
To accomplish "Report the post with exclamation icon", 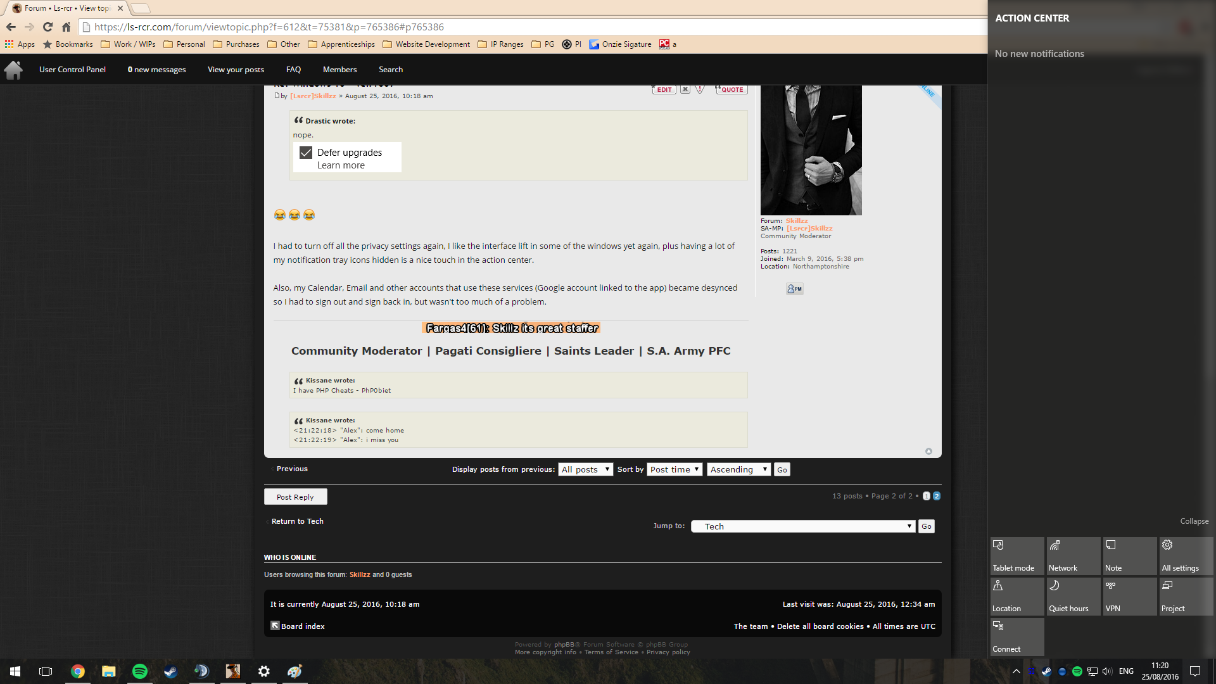I will coord(700,89).
